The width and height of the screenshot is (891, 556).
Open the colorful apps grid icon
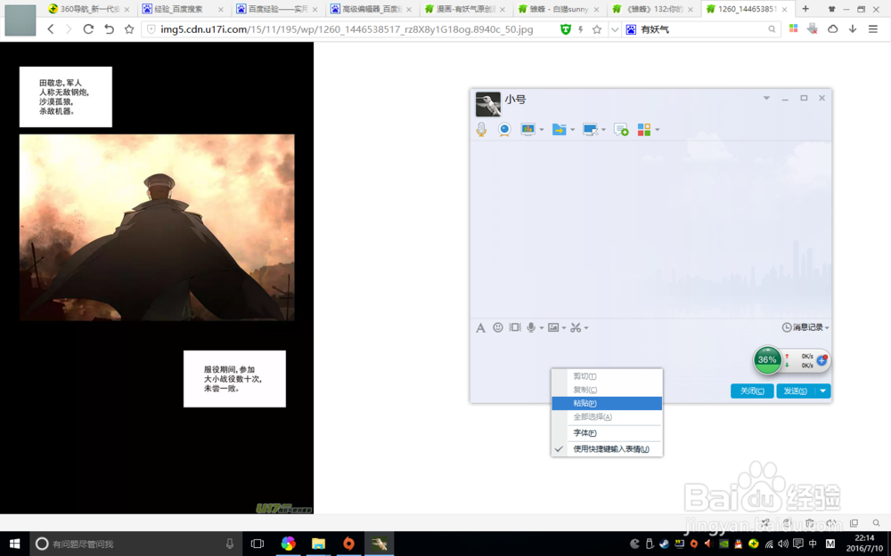[x=644, y=130]
